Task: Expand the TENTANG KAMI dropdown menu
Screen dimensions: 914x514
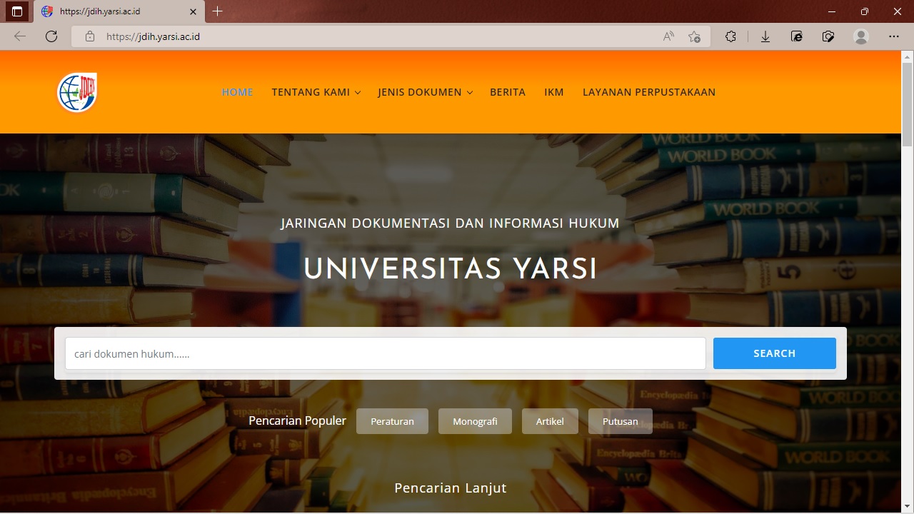Action: click(x=316, y=92)
